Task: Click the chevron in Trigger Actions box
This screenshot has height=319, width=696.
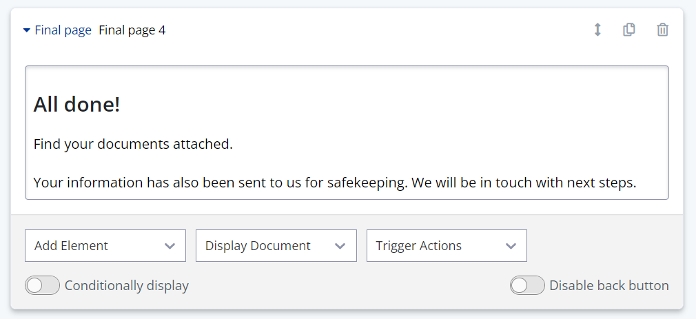Action: [511, 246]
